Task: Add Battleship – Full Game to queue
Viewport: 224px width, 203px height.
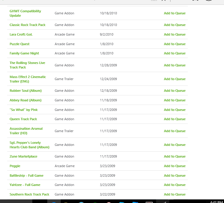Action: pos(175,175)
